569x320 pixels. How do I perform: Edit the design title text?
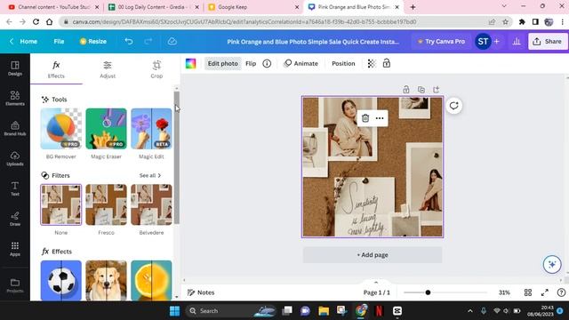tap(313, 42)
